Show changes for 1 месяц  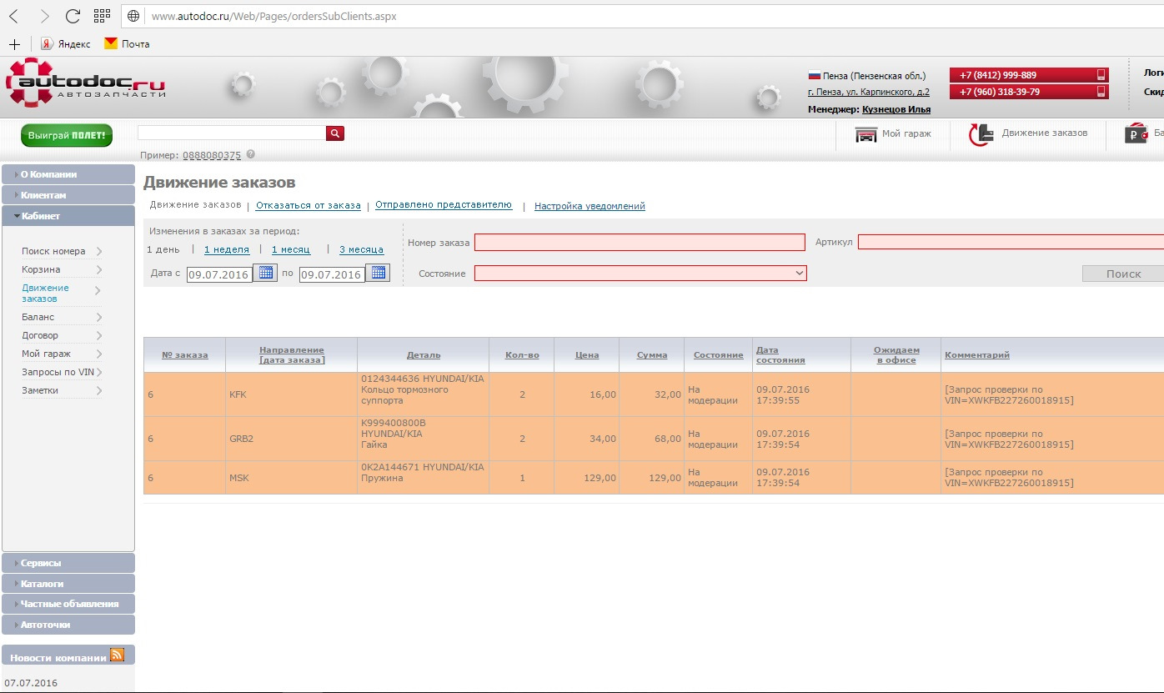[x=291, y=249]
